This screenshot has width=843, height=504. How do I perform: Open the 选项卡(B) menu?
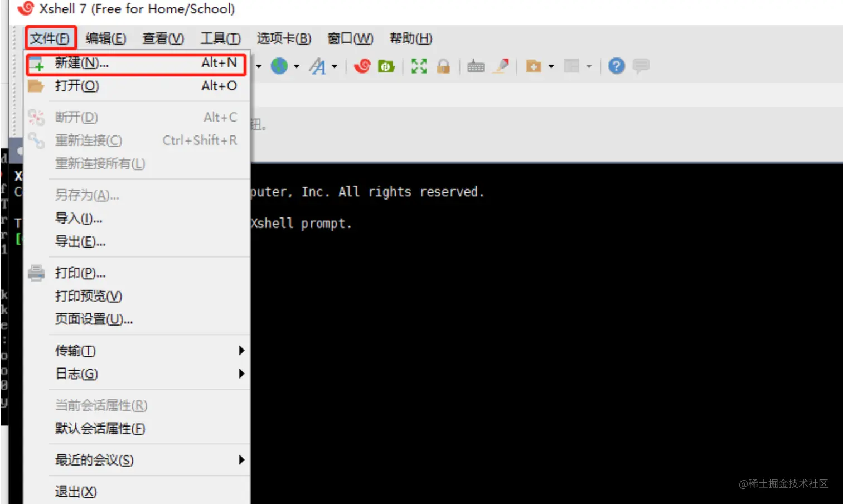(284, 38)
